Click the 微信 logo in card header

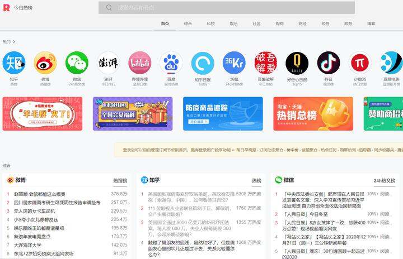point(279,180)
